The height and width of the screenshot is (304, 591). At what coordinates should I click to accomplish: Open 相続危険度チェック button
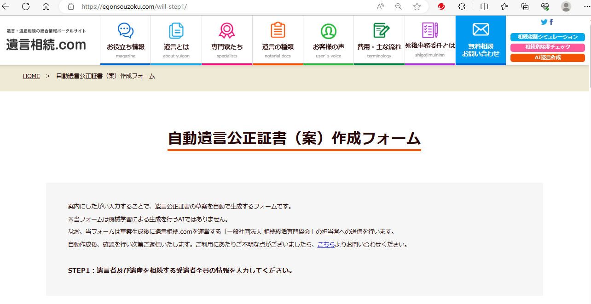[548, 47]
